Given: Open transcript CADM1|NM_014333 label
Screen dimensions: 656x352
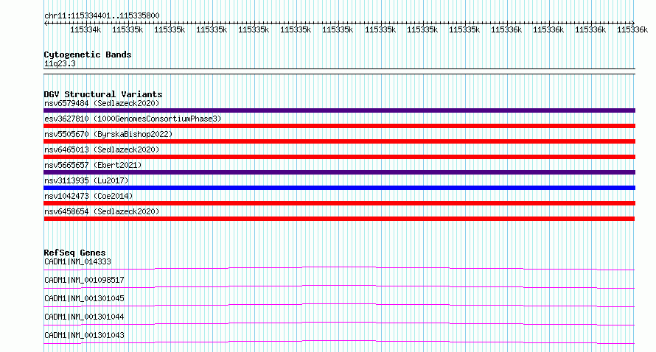Looking at the screenshot, I should pos(77,261).
